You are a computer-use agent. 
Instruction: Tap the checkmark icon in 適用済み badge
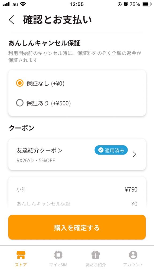(x=101, y=150)
